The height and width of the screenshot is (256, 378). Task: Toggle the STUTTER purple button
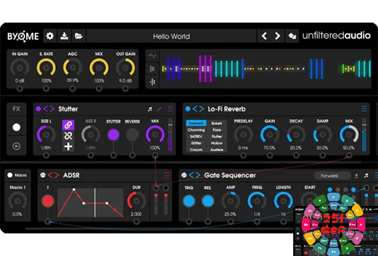click(113, 135)
